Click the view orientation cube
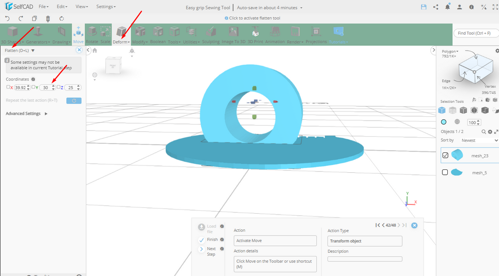This screenshot has width=499, height=276. (113, 65)
